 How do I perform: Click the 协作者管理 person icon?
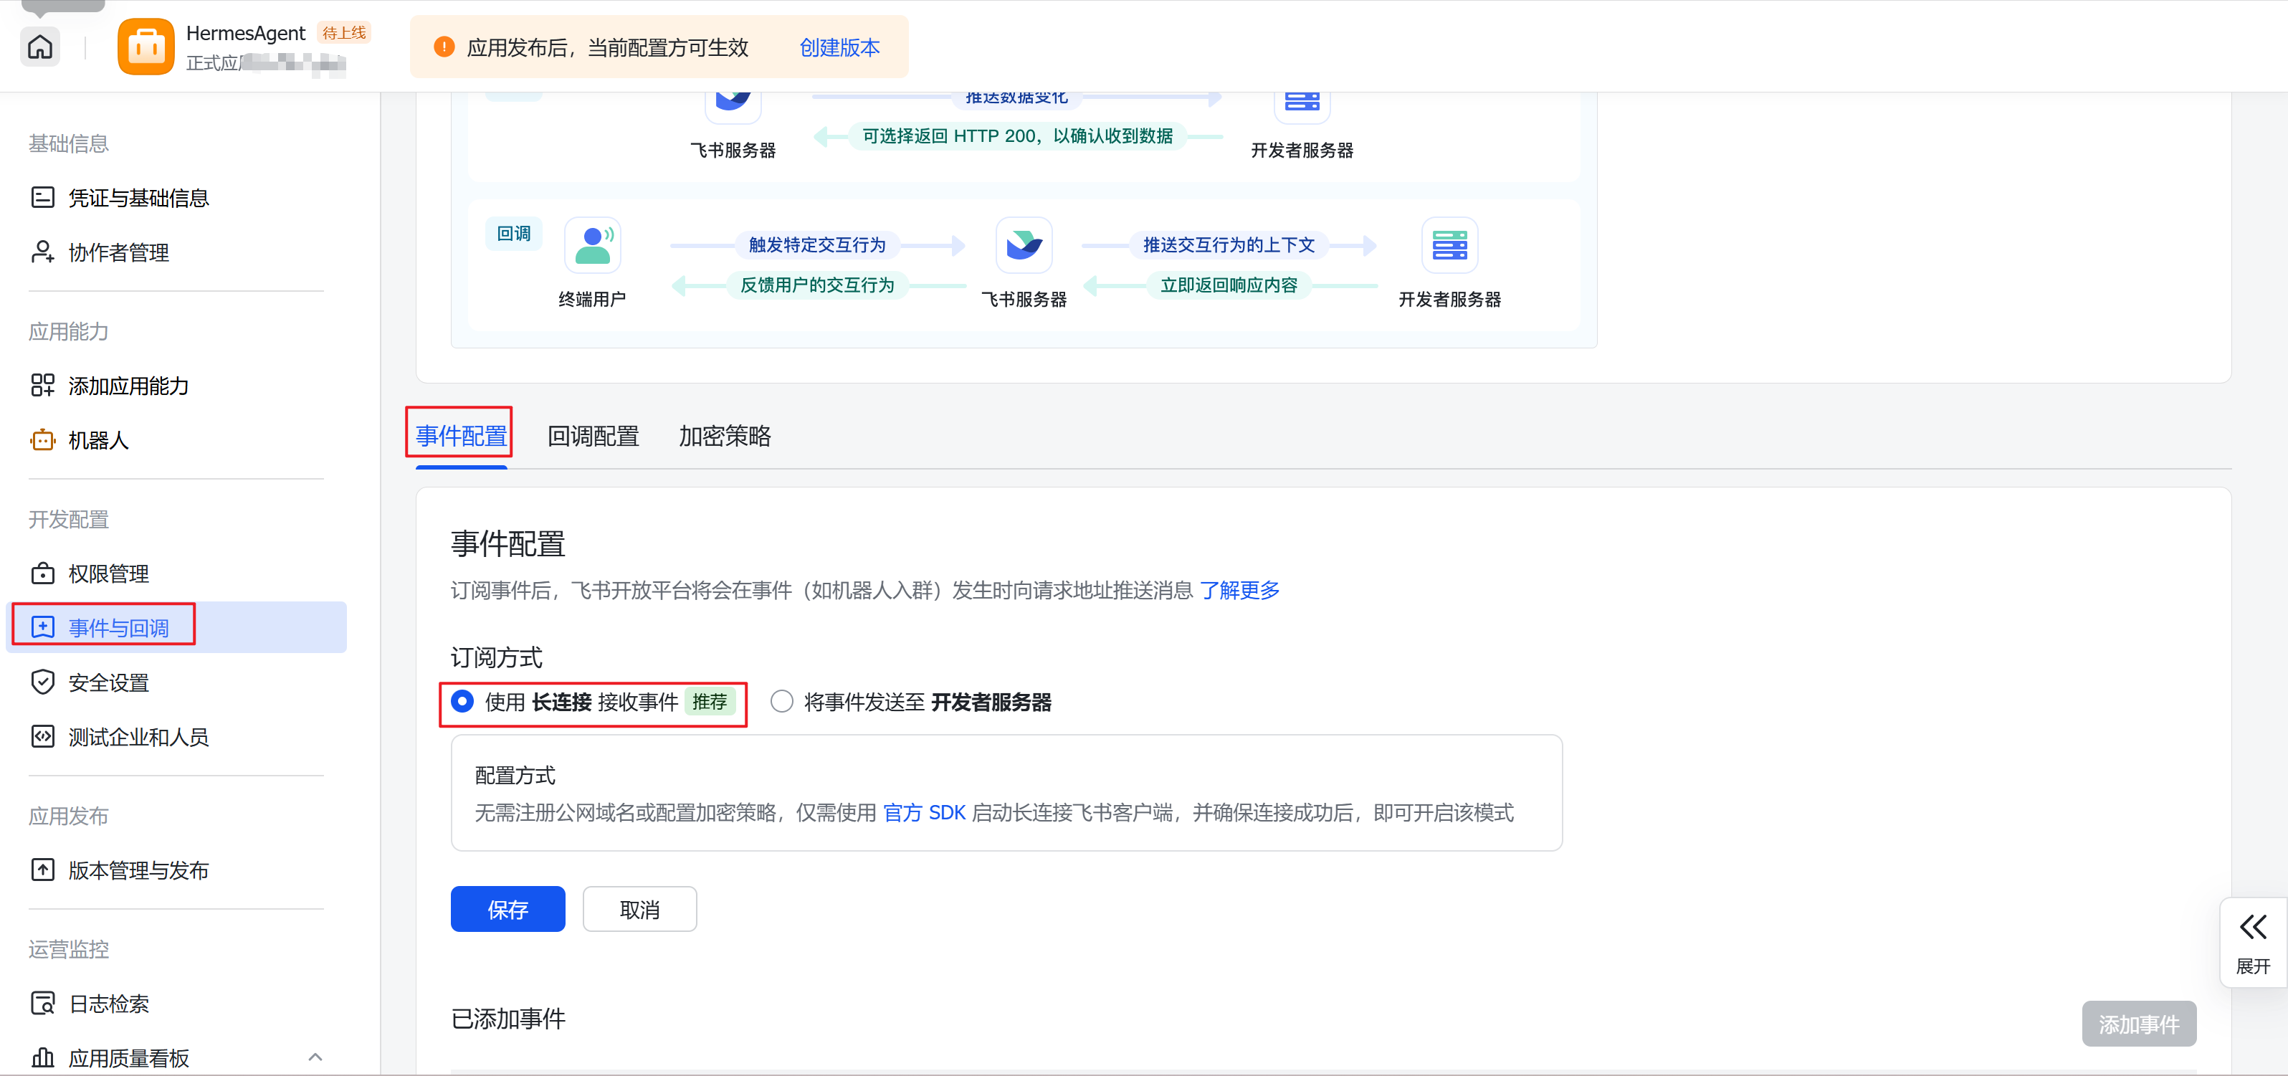(x=42, y=252)
